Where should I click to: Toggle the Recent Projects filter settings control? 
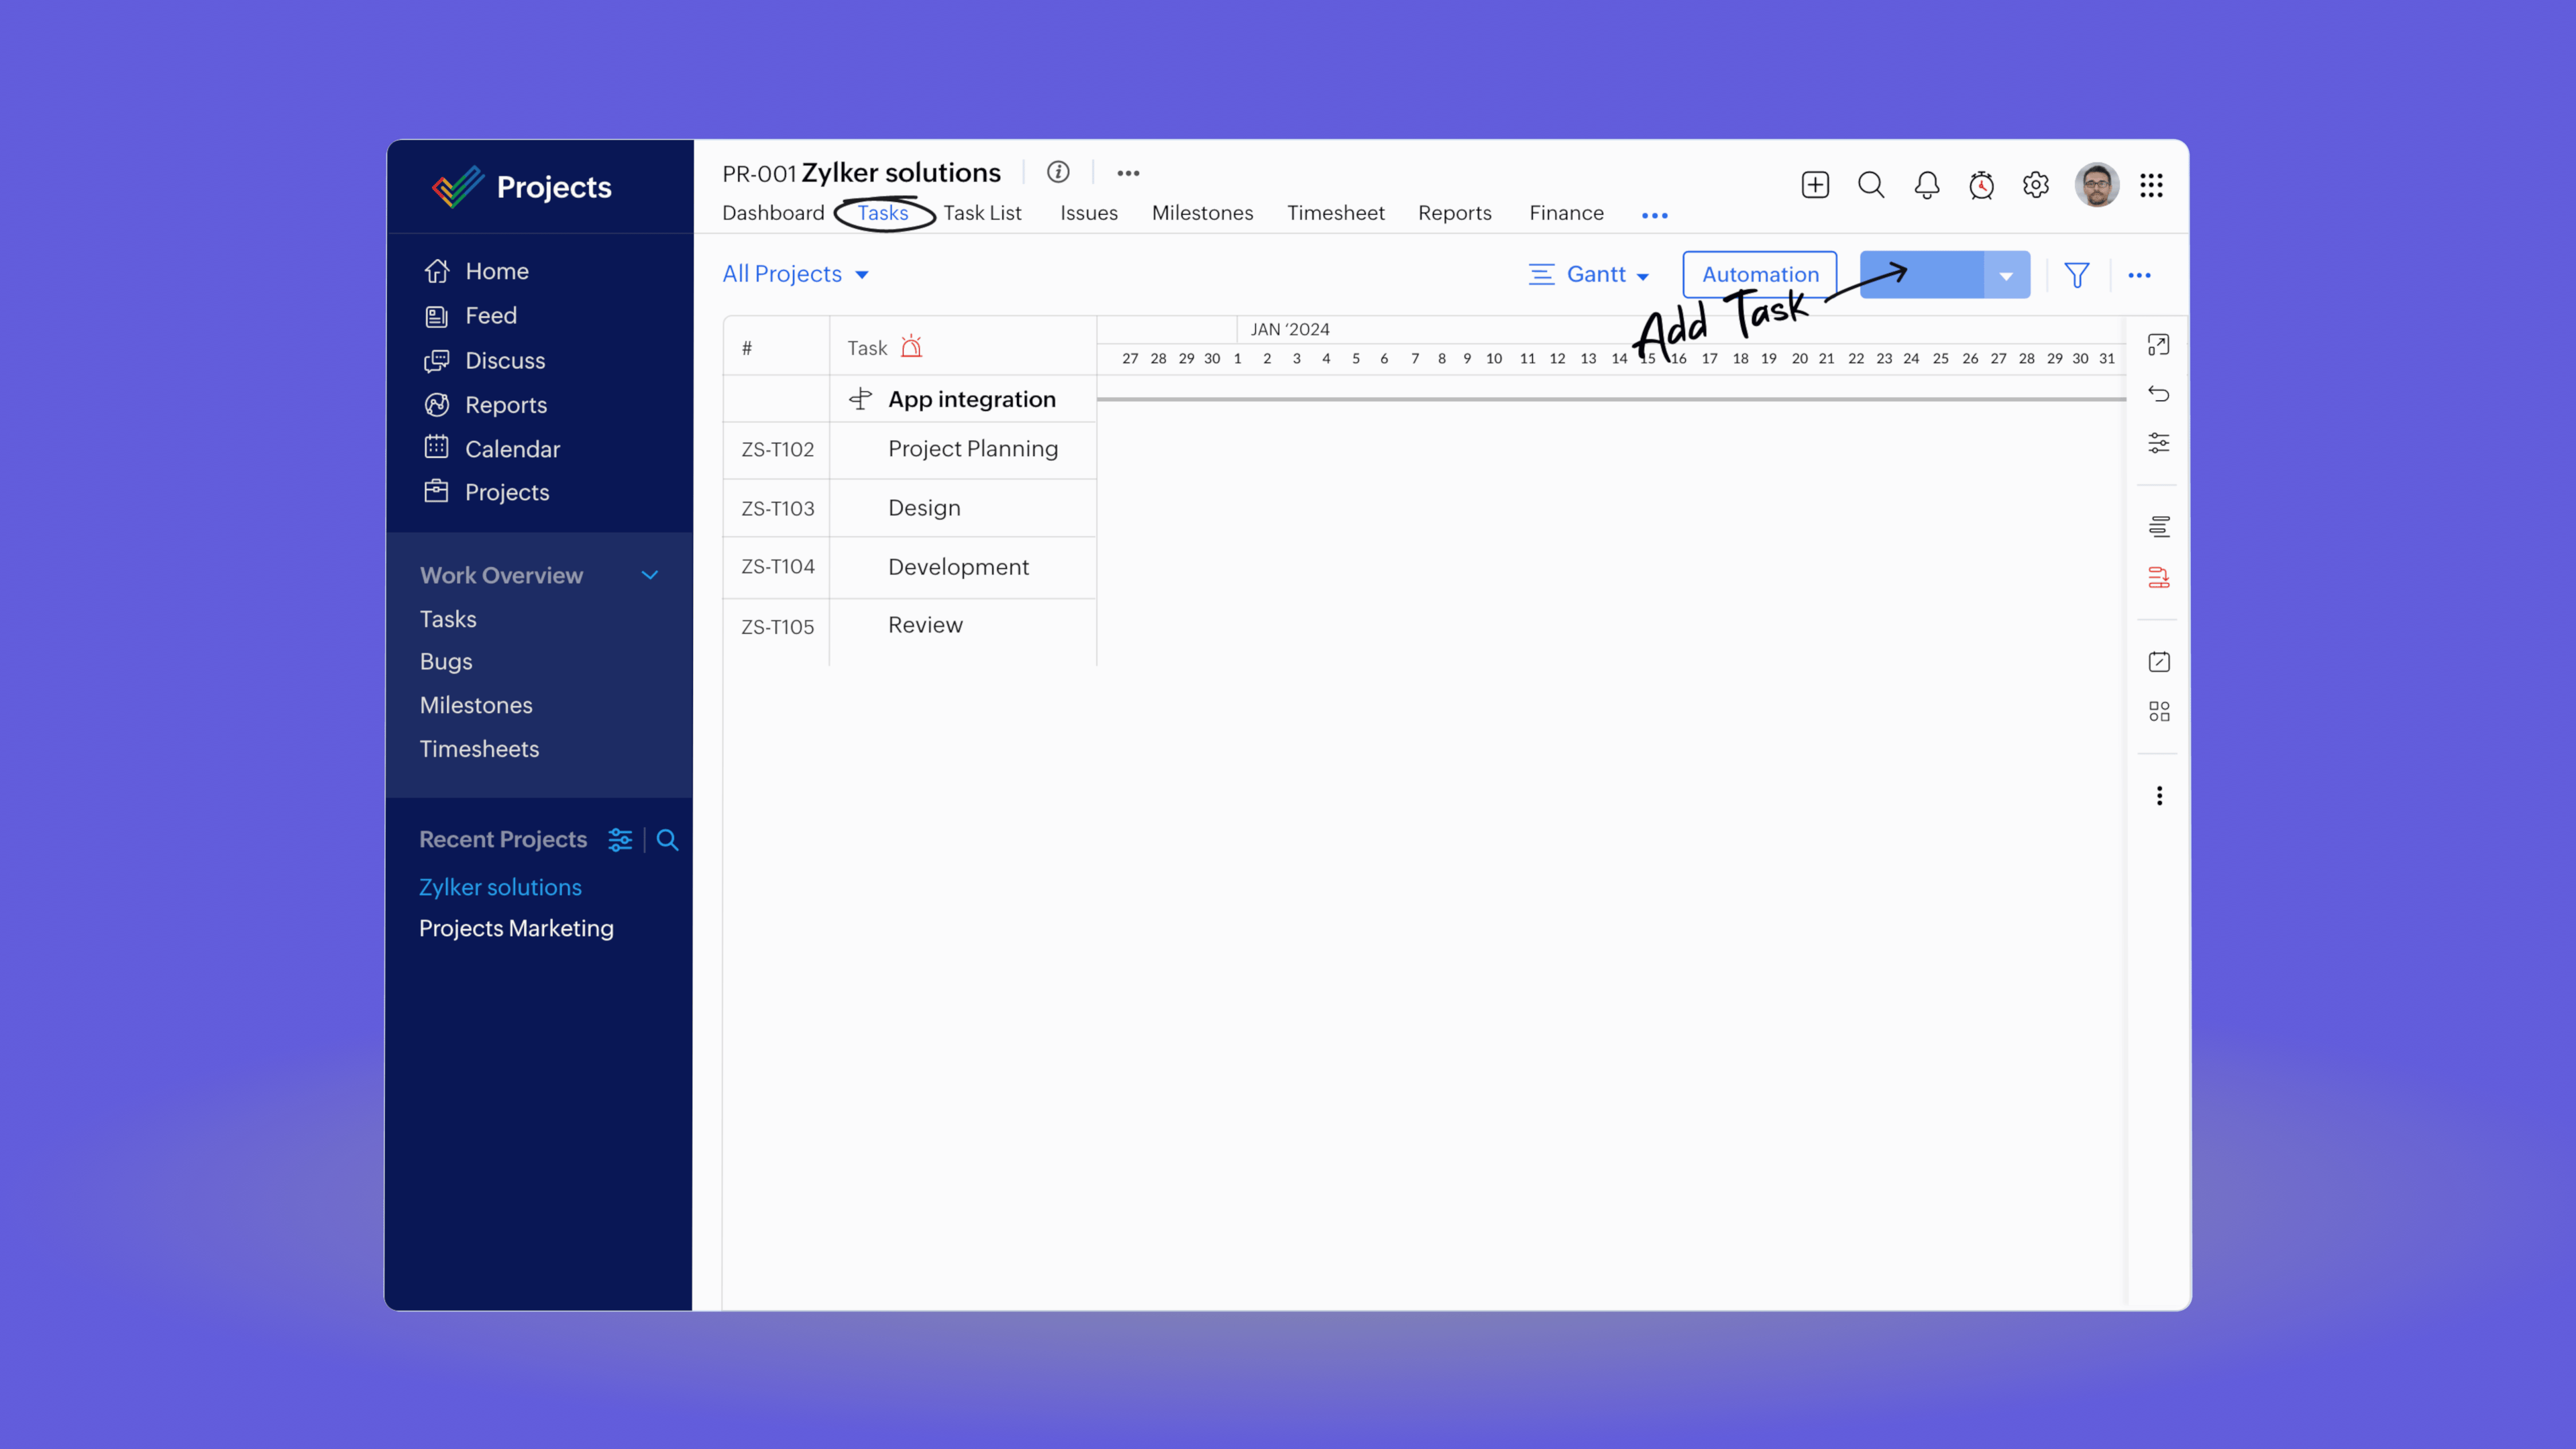pos(620,840)
